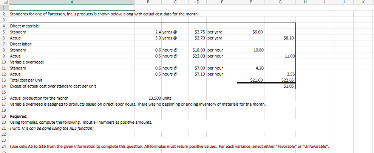374x153 pixels.
Task: Select the $8.10 actual materials cost
Action: (280, 38)
